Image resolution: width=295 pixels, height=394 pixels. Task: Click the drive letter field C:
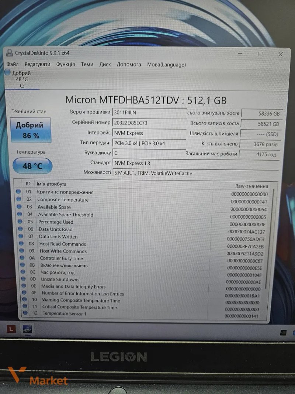(149, 153)
